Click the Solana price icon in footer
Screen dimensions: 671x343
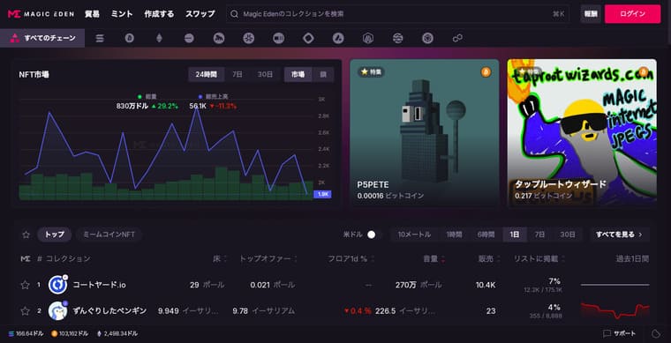pyautogui.click(x=11, y=333)
